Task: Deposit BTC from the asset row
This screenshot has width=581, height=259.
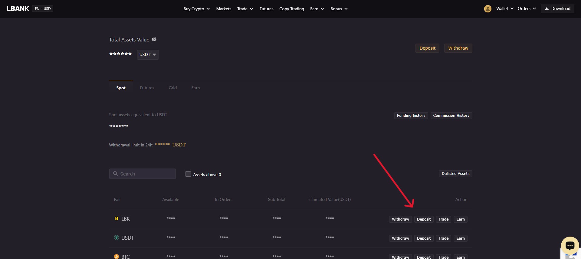Action: 424,257
